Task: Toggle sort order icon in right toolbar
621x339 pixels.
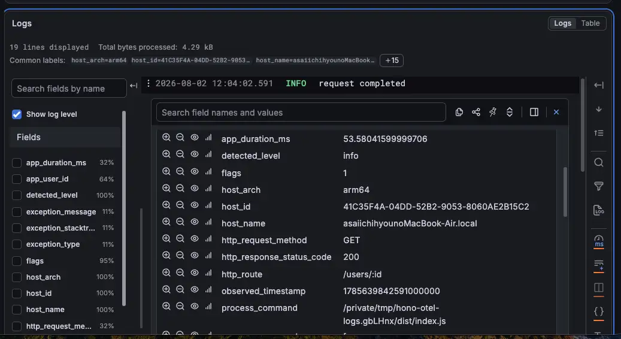Action: 599,133
